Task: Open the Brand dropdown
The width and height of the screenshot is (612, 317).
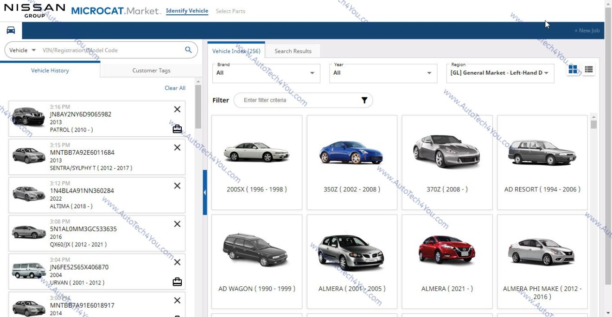Action: (x=266, y=73)
